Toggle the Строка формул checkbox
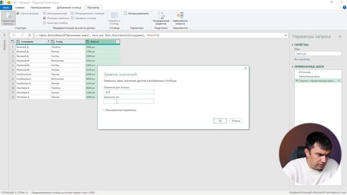This screenshot has width=347, height=195. 18,14
